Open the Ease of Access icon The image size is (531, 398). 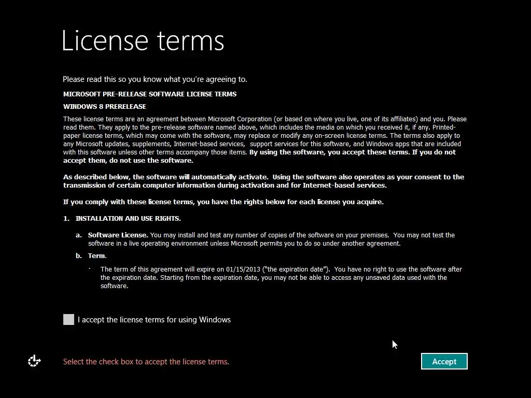[34, 361]
